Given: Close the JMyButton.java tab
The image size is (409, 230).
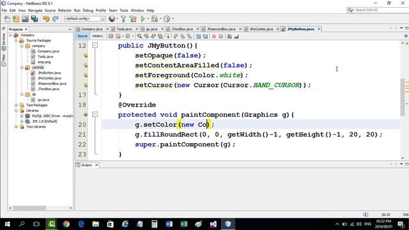Looking at the screenshot, I should point(319,29).
